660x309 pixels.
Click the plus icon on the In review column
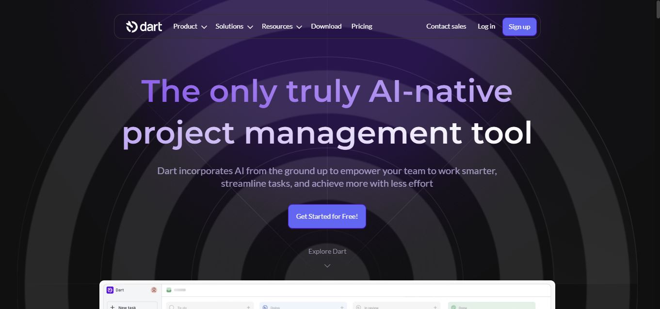435,307
